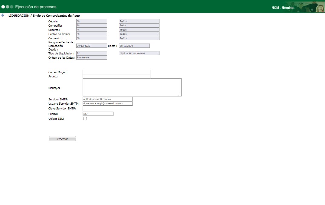
Task: Click the Liquidación de Nómina description field
Action: (139, 53)
